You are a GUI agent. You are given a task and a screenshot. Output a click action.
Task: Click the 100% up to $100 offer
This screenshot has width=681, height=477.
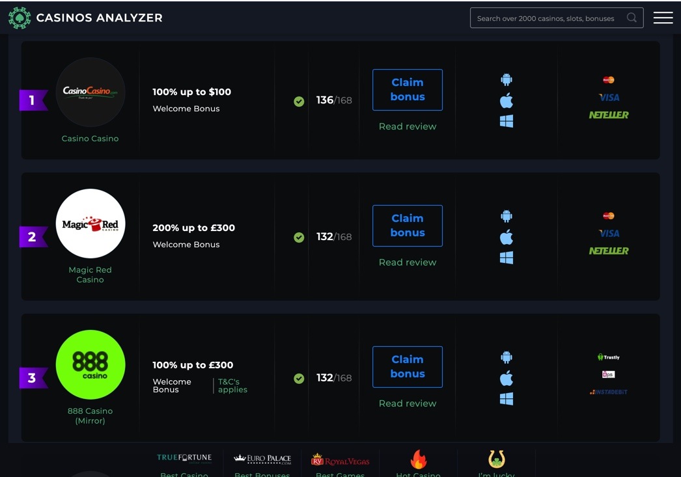[x=191, y=92]
